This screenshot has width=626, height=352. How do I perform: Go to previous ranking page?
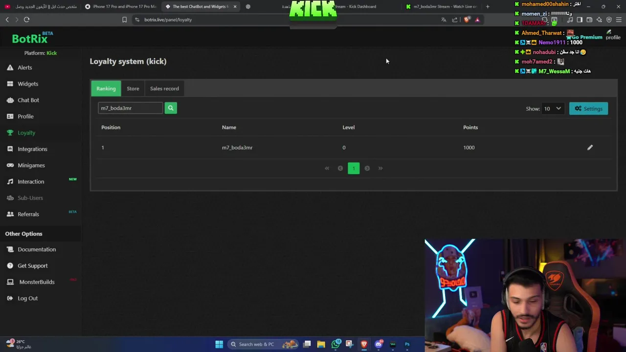point(340,168)
